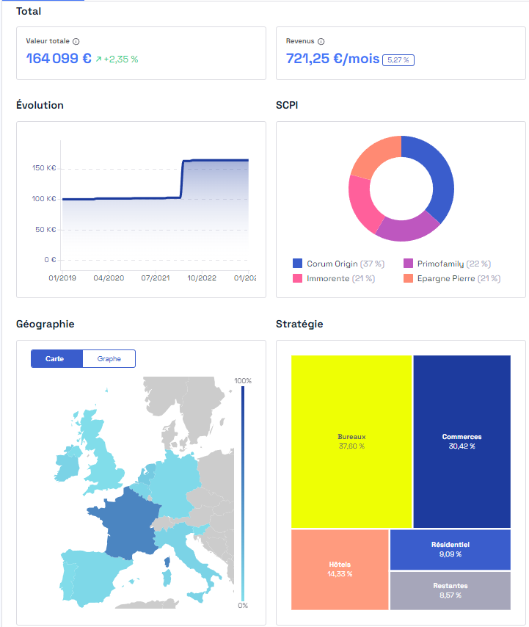This screenshot has height=627, width=529.
Task: Select the Primofamily (22 %) legend label
Action: [454, 264]
